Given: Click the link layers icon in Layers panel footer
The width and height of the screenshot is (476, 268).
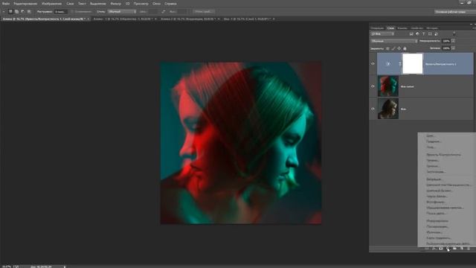Looking at the screenshot, I should coord(427,249).
